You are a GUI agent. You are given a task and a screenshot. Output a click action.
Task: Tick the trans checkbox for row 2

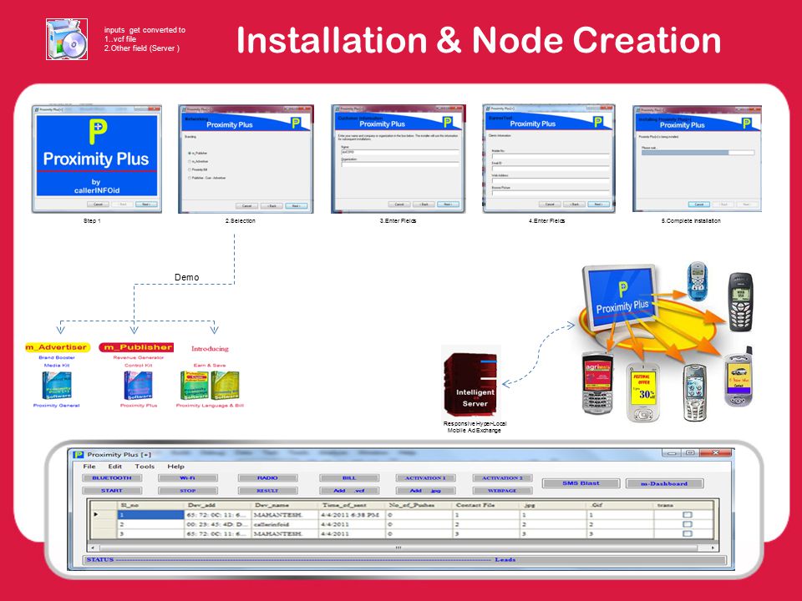(688, 524)
